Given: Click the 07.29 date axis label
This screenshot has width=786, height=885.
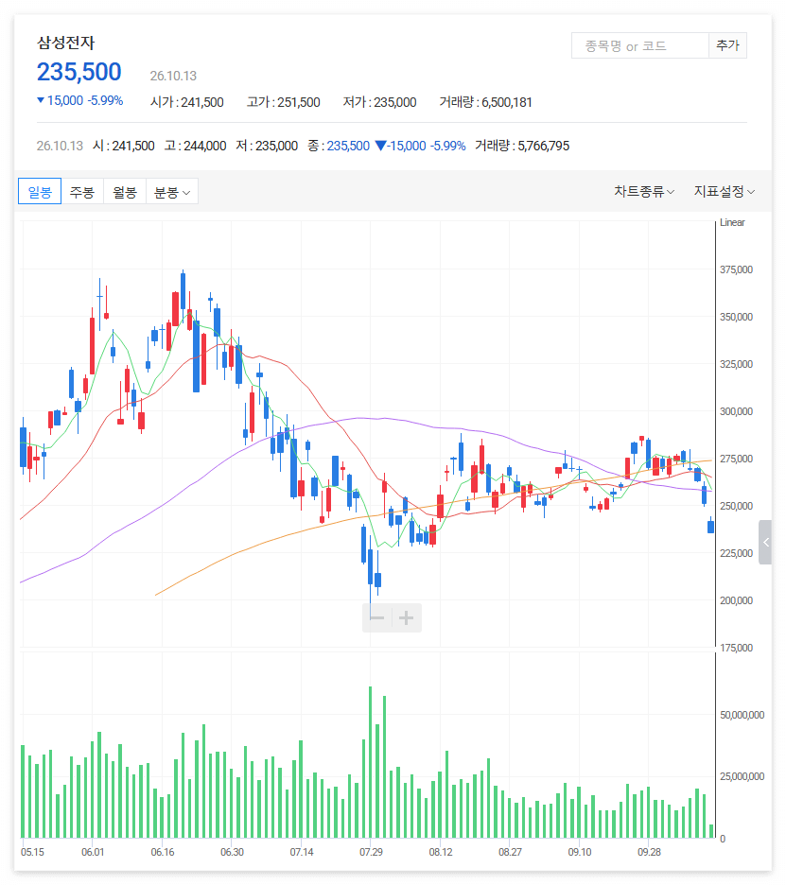Looking at the screenshot, I should coord(371,852).
